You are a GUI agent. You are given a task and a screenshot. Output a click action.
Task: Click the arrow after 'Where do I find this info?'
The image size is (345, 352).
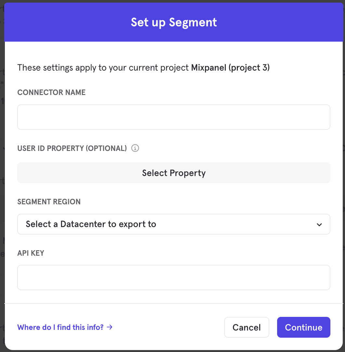[x=109, y=327]
